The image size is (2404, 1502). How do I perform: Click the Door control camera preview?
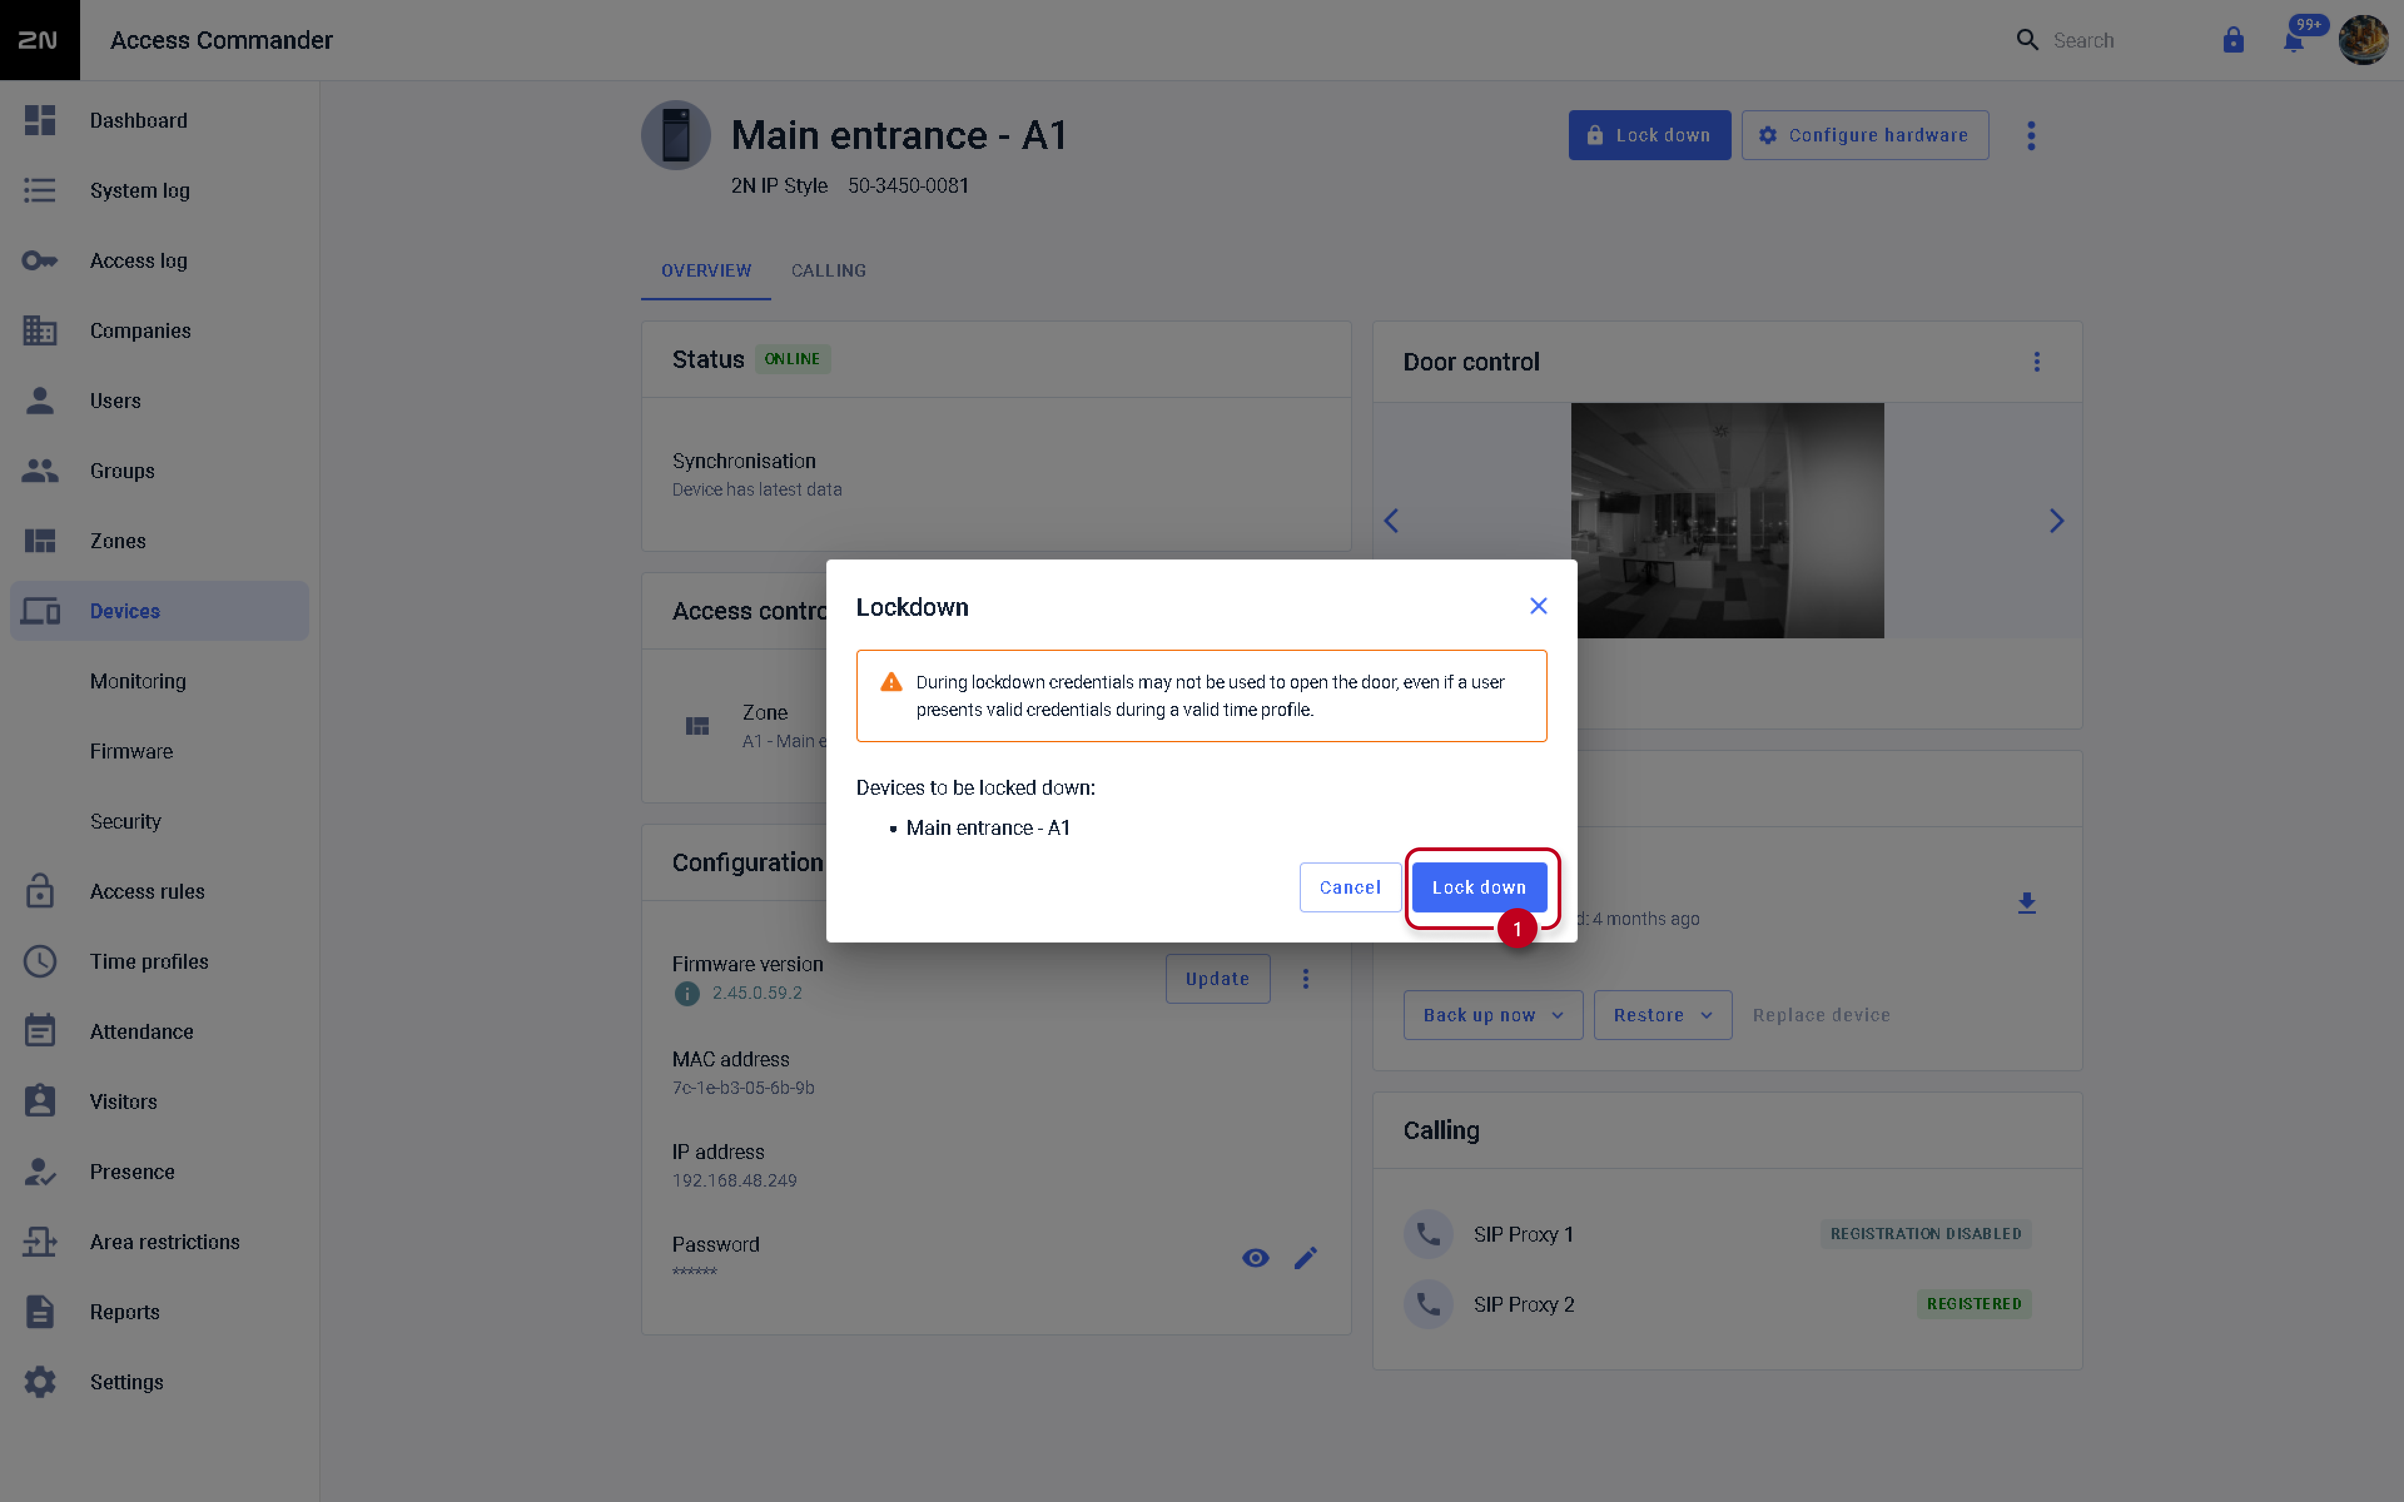(x=1727, y=521)
